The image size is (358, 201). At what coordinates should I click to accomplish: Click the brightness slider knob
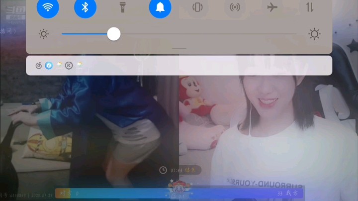coord(114,34)
